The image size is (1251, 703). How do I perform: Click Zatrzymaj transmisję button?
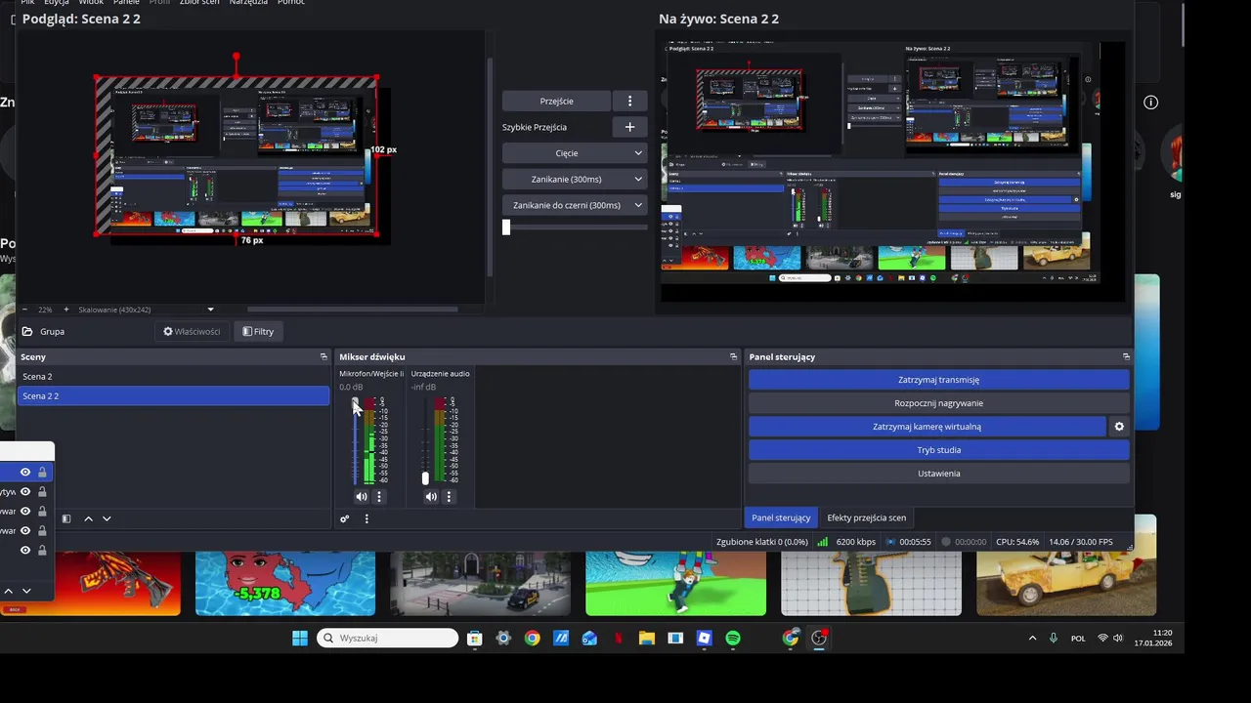click(938, 380)
